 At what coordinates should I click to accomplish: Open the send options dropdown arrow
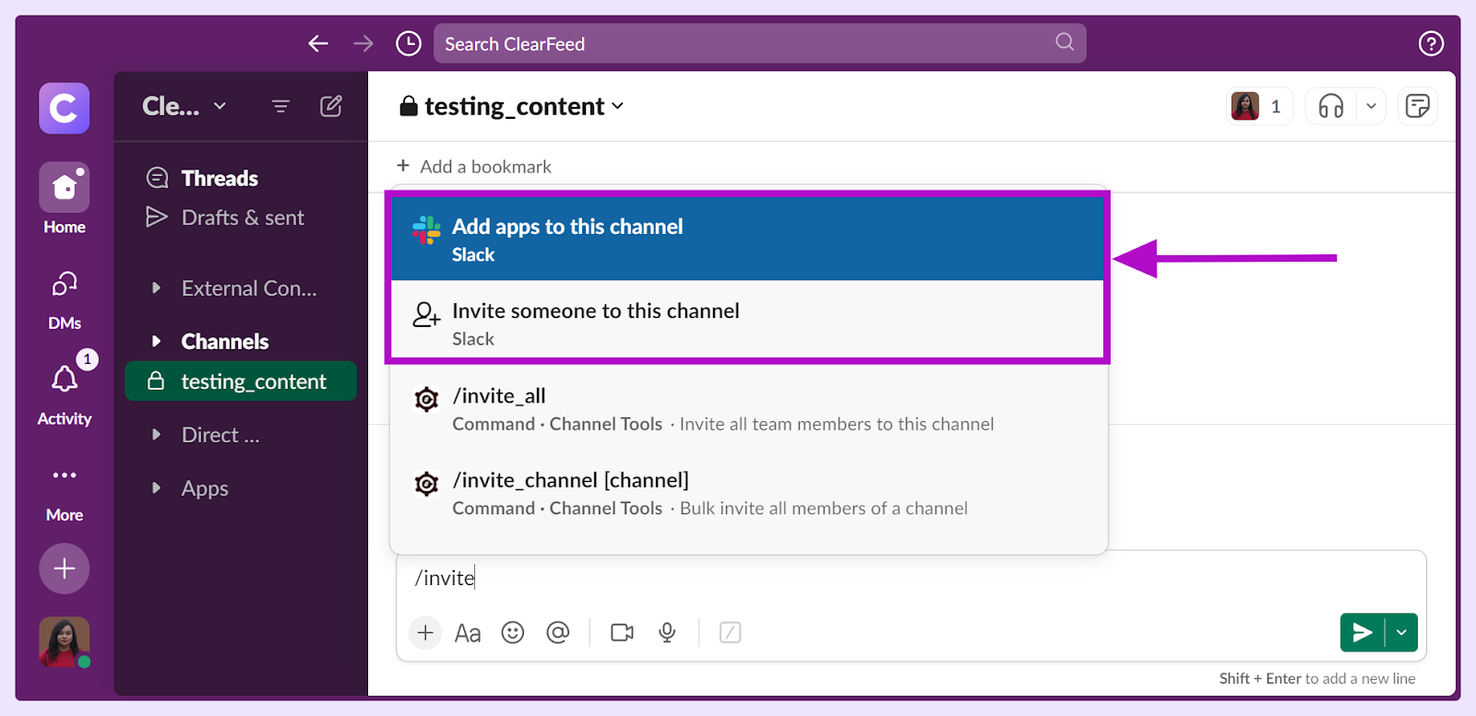click(1401, 632)
